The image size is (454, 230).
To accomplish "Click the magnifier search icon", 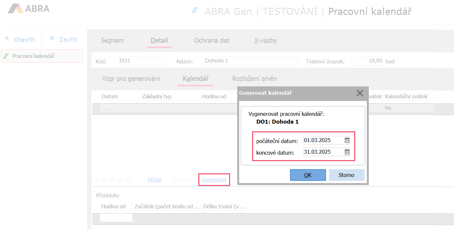I will [127, 180].
